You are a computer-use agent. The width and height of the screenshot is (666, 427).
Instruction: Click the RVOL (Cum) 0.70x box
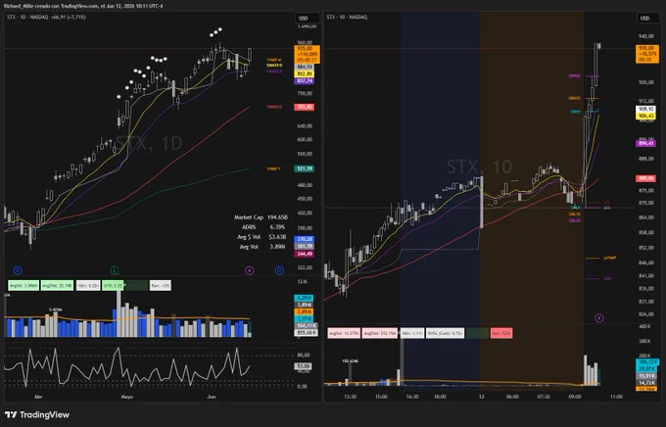coord(445,333)
